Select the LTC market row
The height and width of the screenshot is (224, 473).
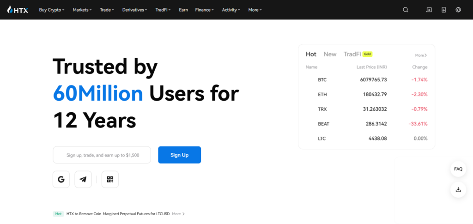click(x=366, y=139)
